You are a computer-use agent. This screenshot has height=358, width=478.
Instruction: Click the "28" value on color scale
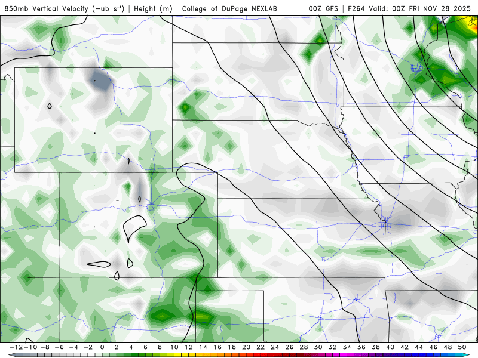pyautogui.click(x=304, y=347)
